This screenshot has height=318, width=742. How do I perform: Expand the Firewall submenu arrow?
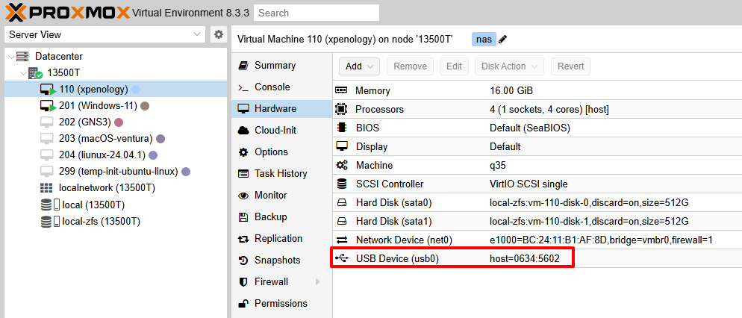[x=317, y=282]
